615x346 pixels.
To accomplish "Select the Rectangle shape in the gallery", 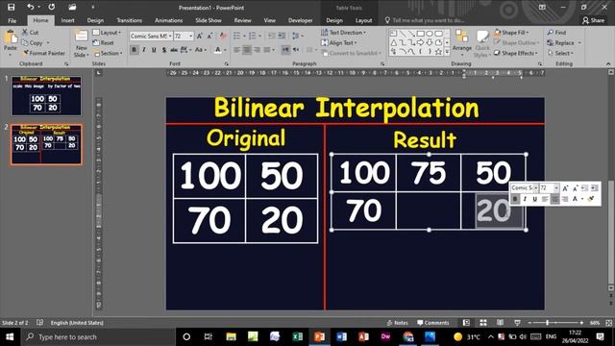I will (421, 34).
